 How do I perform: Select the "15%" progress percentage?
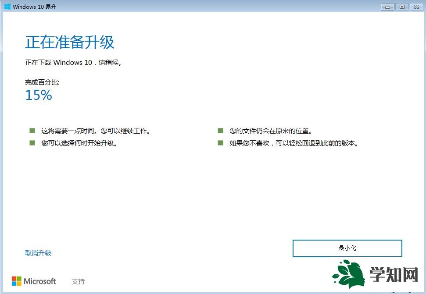(x=38, y=95)
